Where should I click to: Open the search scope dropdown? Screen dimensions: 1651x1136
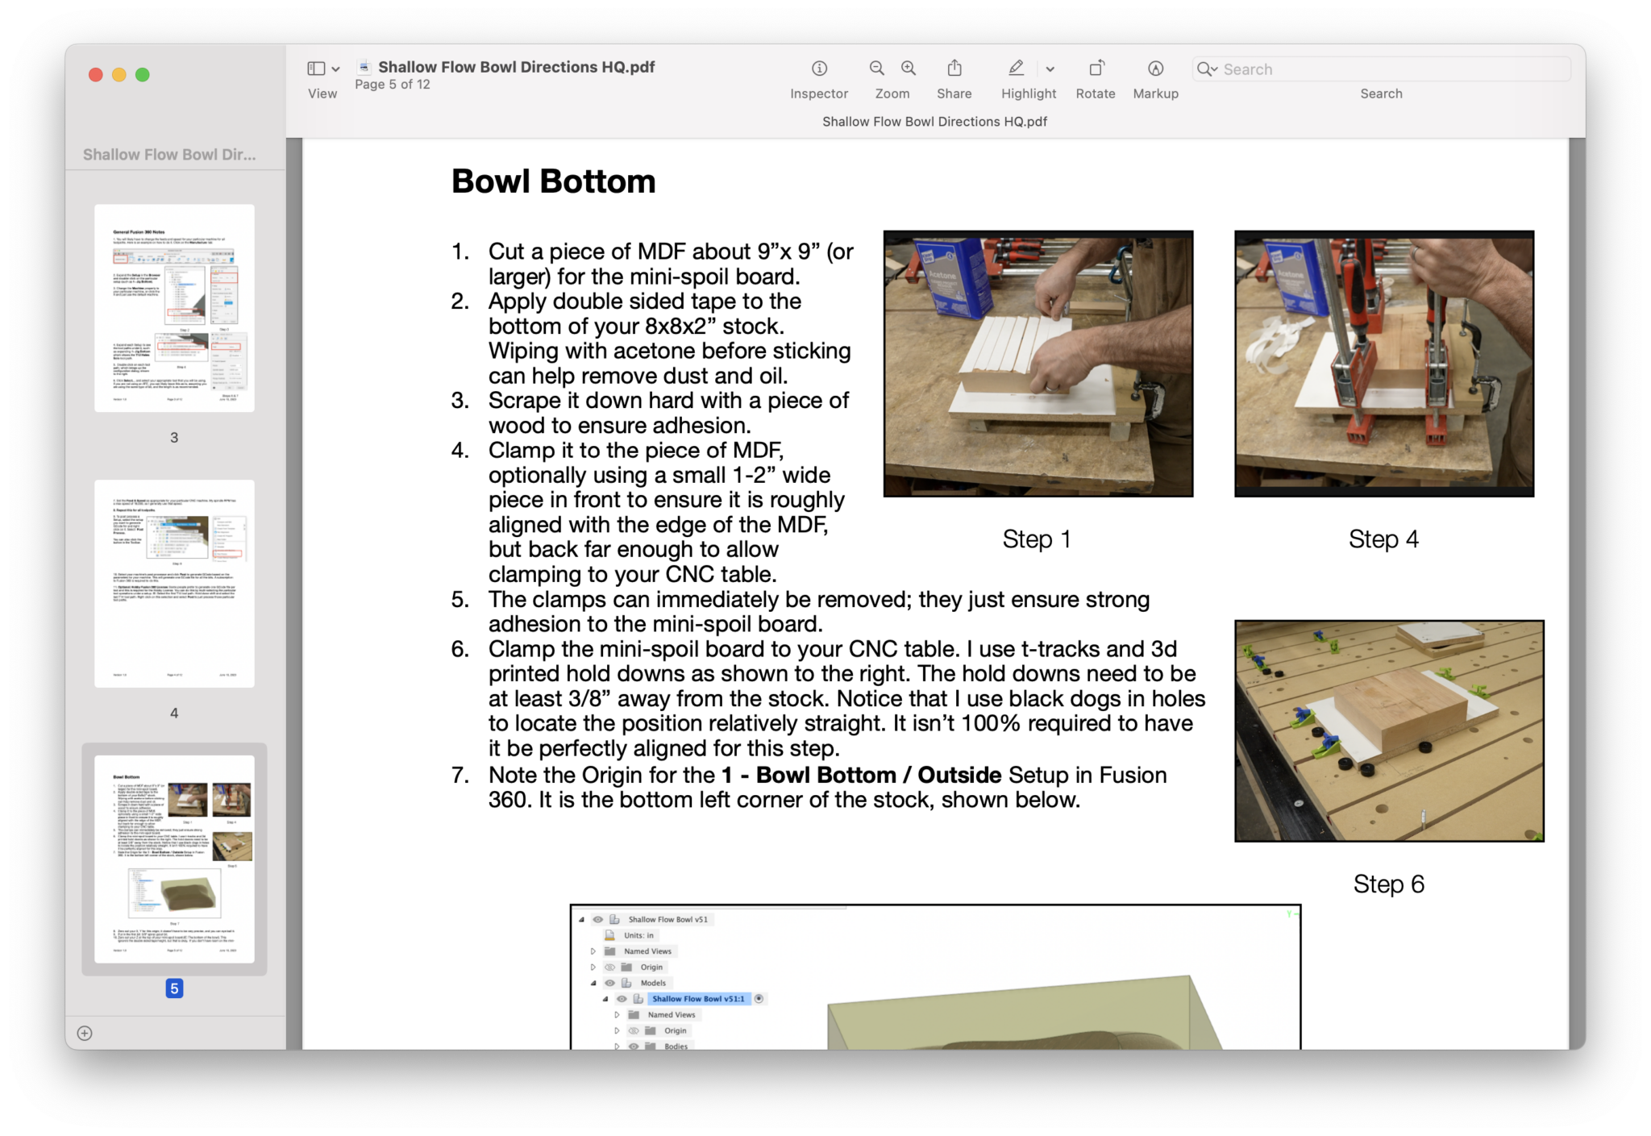[x=1213, y=69]
